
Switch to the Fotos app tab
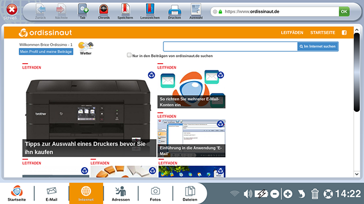coord(155,194)
